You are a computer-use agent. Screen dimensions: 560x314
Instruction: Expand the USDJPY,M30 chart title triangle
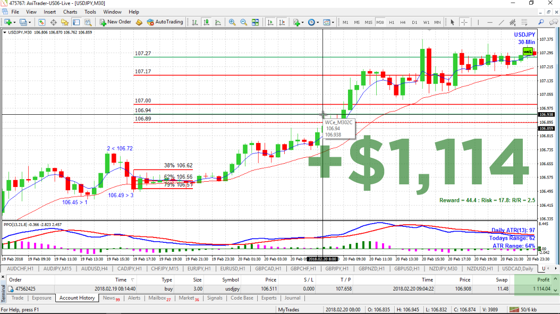5,32
